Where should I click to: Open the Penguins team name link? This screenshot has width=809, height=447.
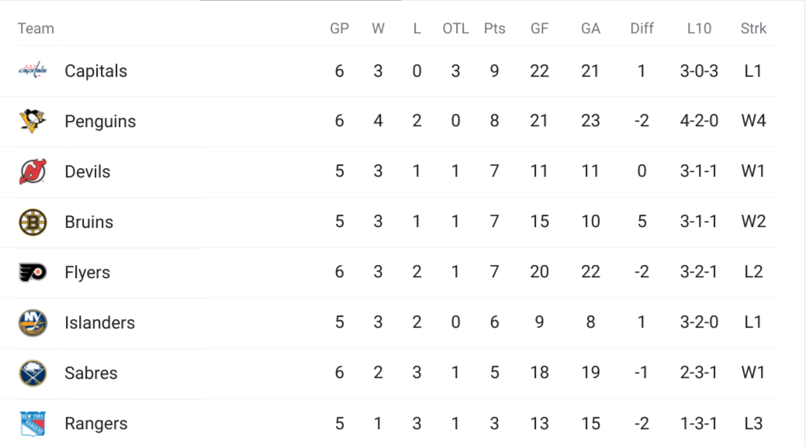tap(100, 121)
